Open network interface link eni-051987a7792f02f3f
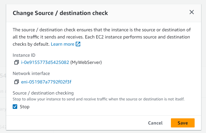Image resolution: width=206 pixels, height=133 pixels. tap(46, 82)
